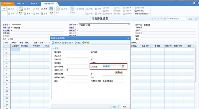Click the 客户简称 link label
This screenshot has height=109, width=199.
tap(6, 30)
